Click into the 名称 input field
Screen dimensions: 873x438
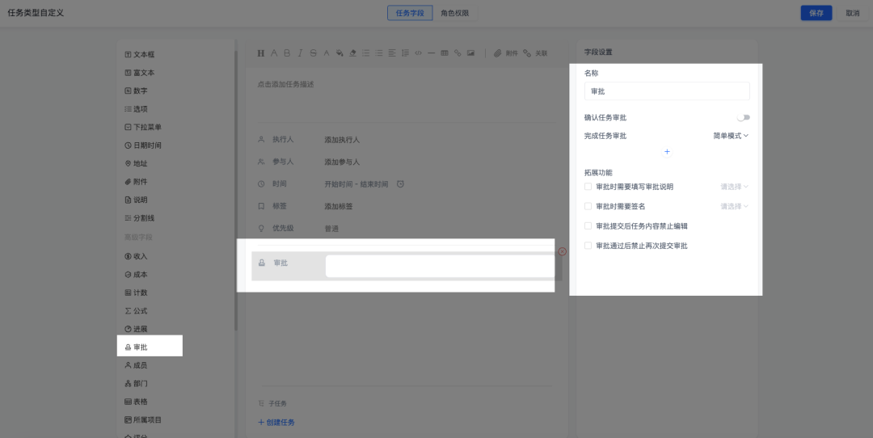click(x=667, y=91)
